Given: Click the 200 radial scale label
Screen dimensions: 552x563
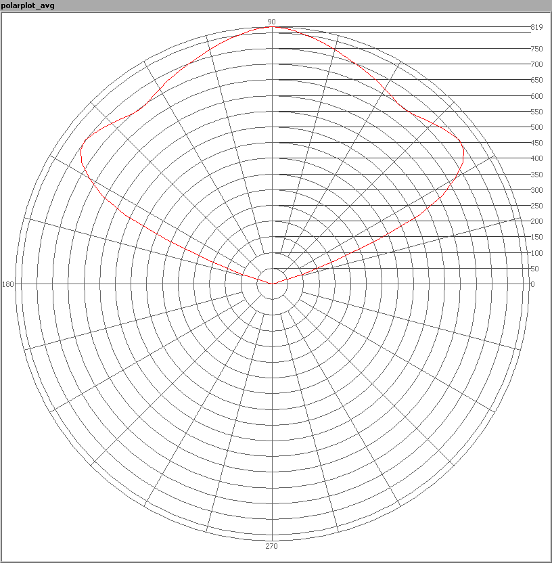Looking at the screenshot, I should tap(536, 221).
